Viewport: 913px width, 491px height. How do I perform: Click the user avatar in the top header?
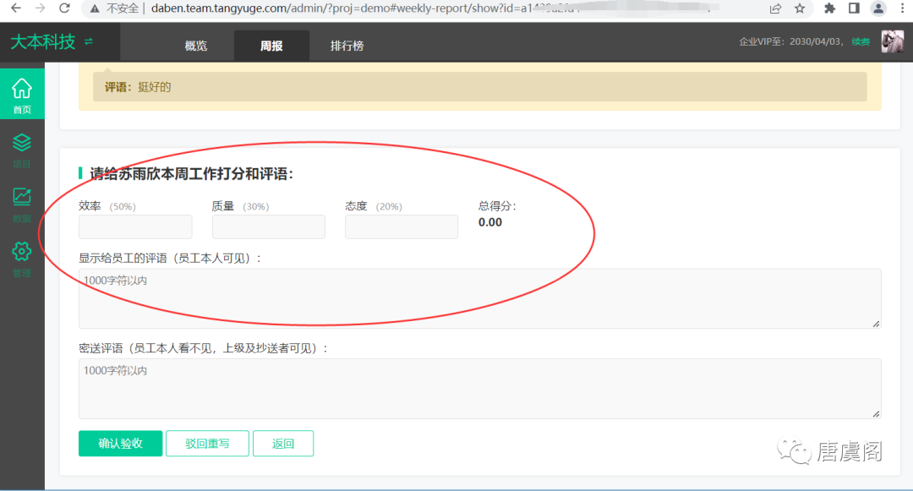[892, 42]
